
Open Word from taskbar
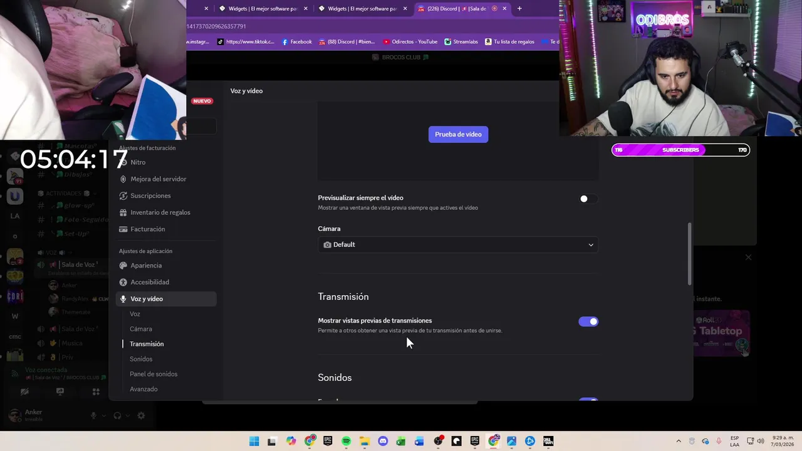(419, 441)
